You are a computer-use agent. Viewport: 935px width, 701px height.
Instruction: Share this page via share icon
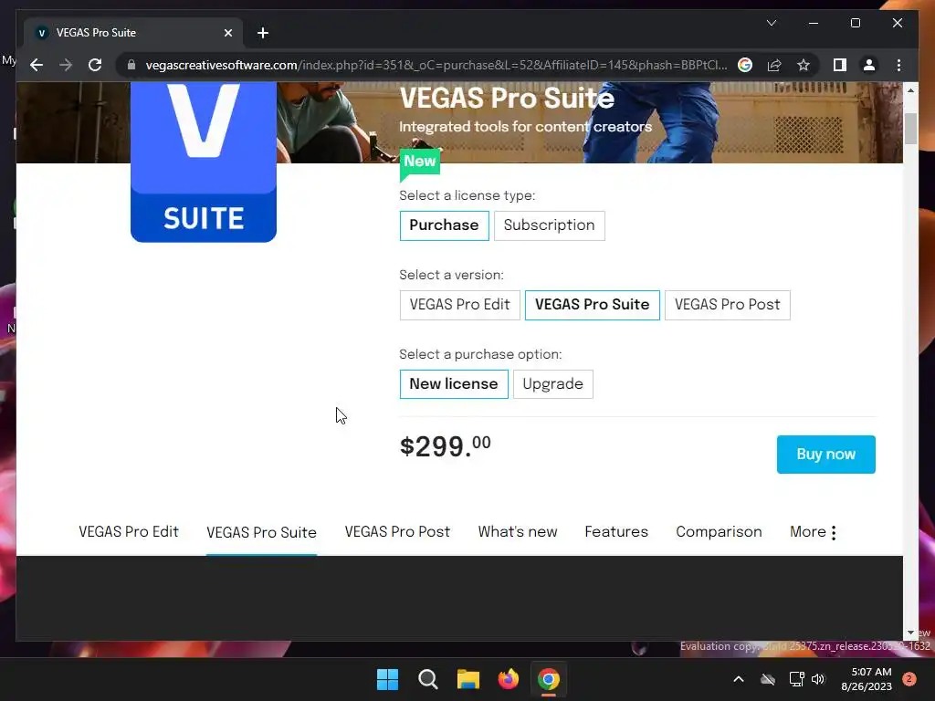point(774,65)
